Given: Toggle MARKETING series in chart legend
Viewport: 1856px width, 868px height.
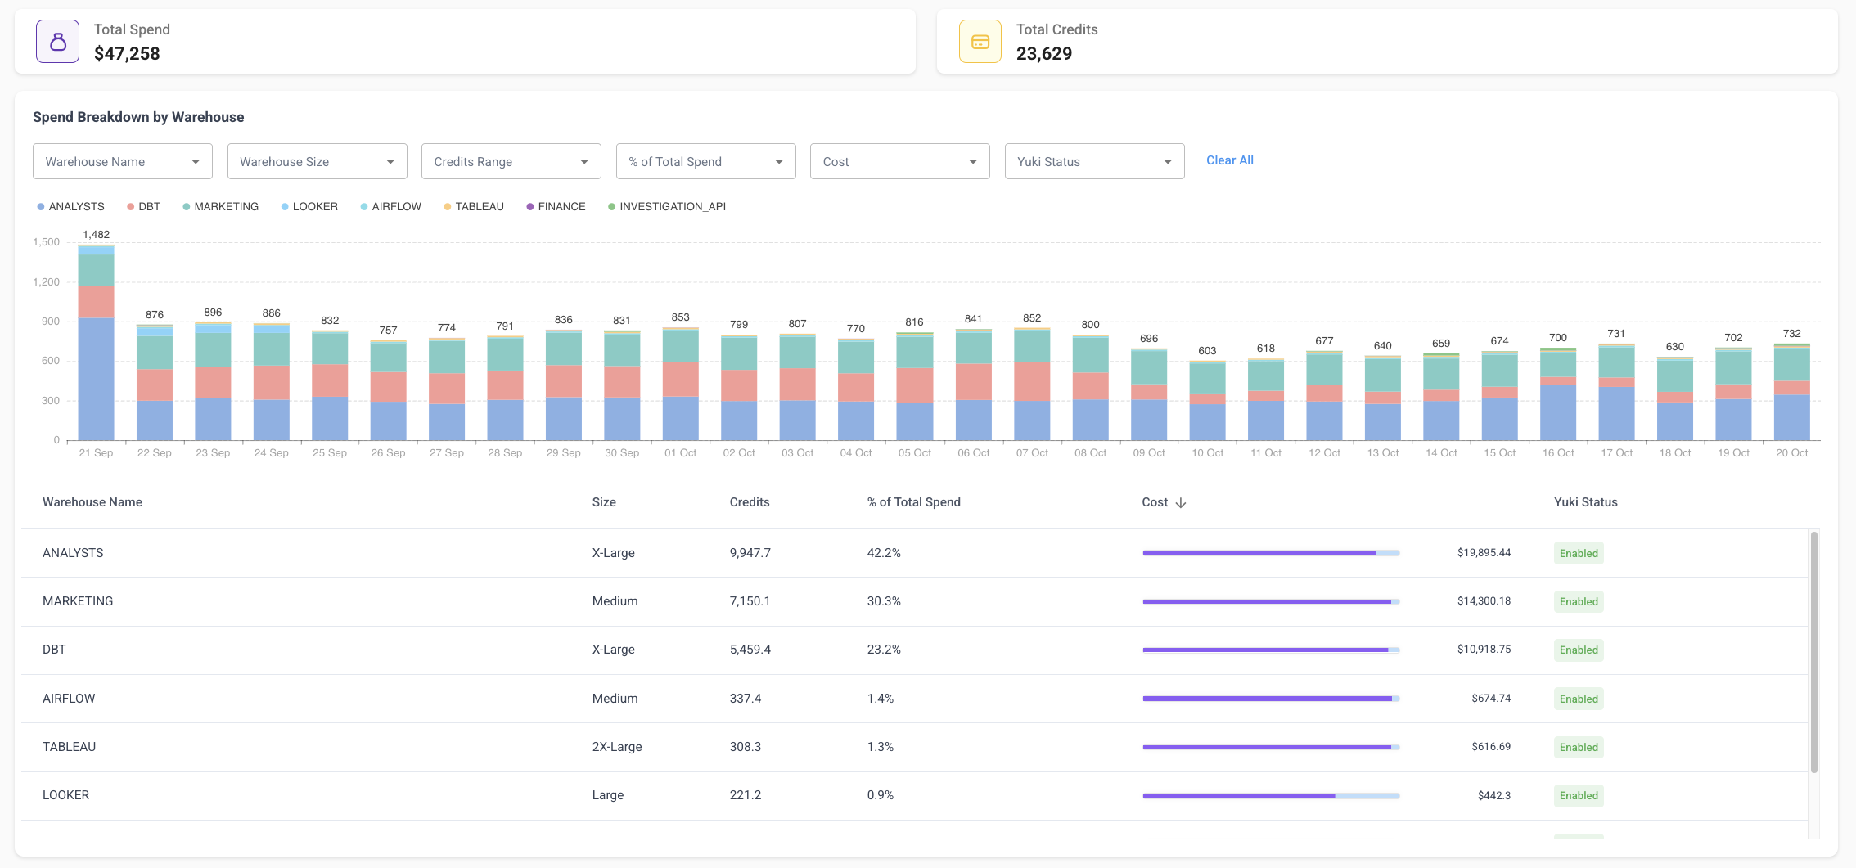Looking at the screenshot, I should point(220,206).
